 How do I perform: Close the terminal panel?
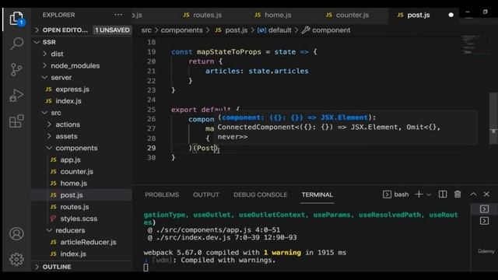(486, 194)
